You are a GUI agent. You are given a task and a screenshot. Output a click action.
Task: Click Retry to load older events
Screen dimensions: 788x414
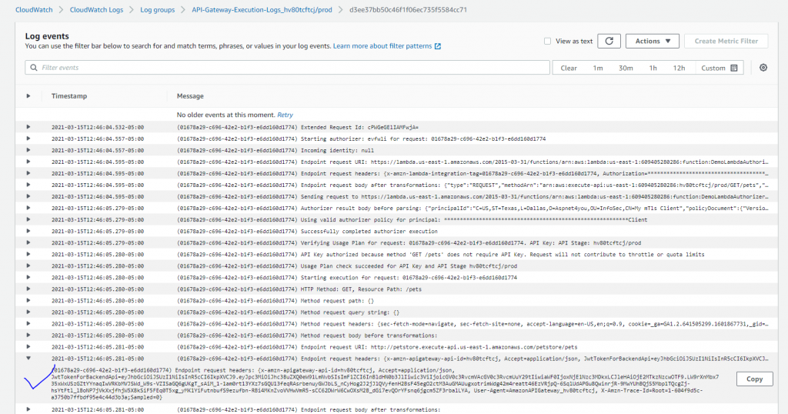coord(285,115)
